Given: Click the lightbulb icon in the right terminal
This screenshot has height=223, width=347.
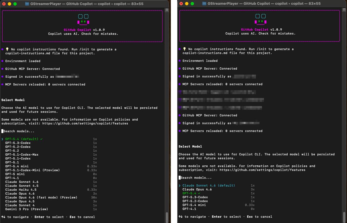Looking at the screenshot, I should pos(185,49).
